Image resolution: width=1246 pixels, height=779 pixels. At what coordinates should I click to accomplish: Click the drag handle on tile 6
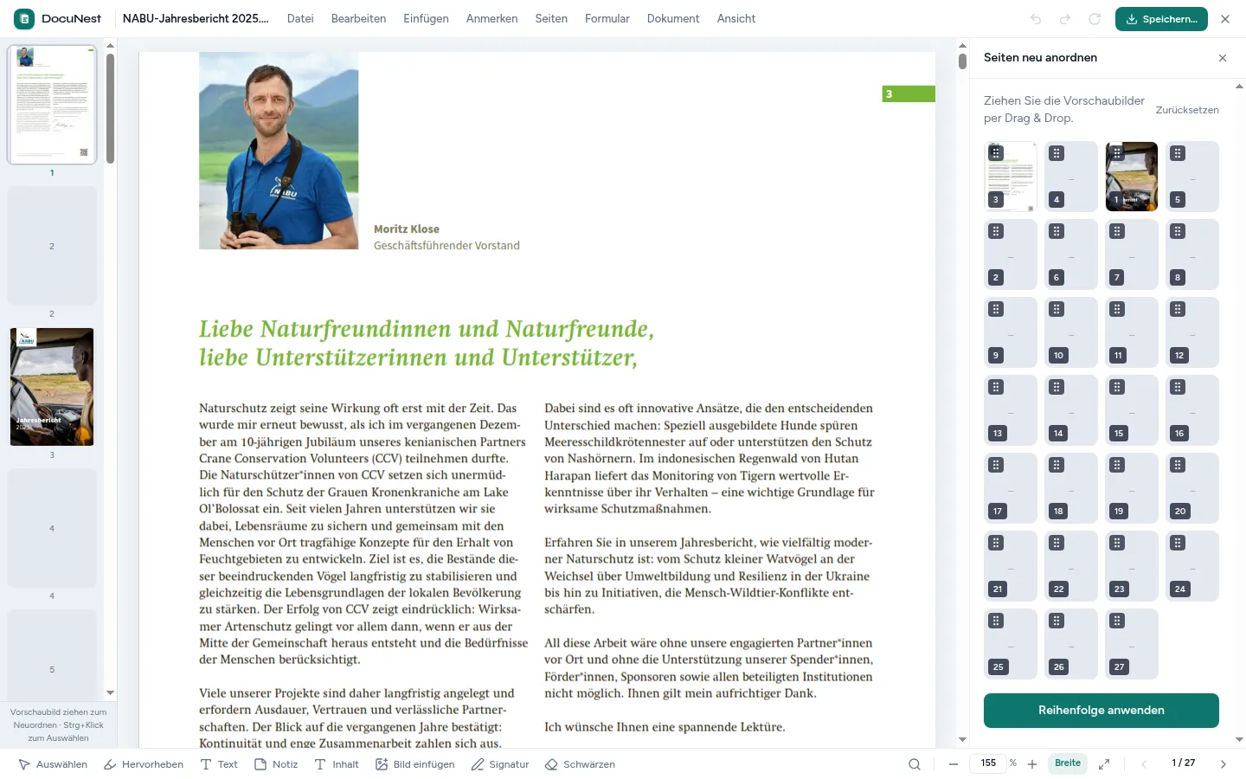point(1057,231)
